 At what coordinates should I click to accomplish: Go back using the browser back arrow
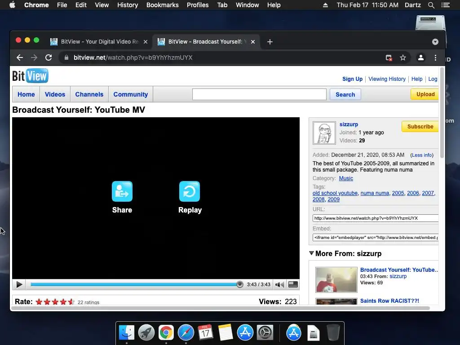[x=20, y=57]
